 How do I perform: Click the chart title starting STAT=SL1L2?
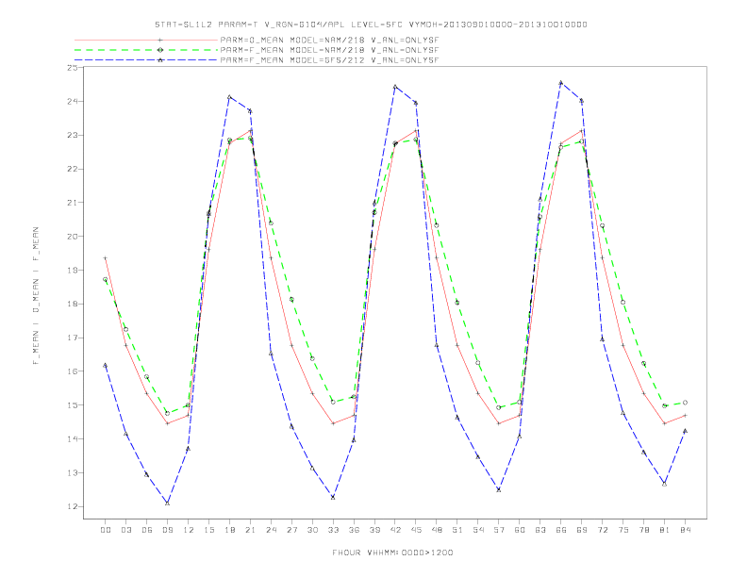coord(371,25)
